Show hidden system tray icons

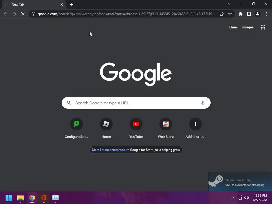pos(233,198)
